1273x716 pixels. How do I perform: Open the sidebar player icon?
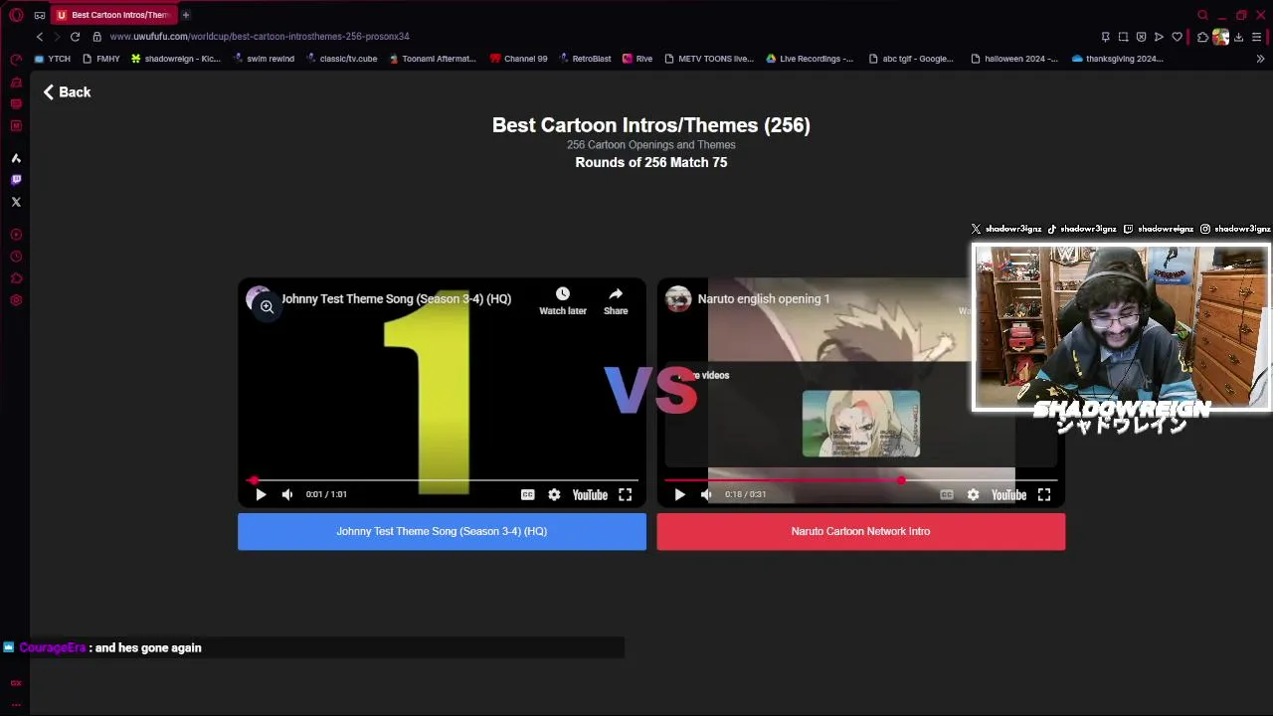(16, 235)
